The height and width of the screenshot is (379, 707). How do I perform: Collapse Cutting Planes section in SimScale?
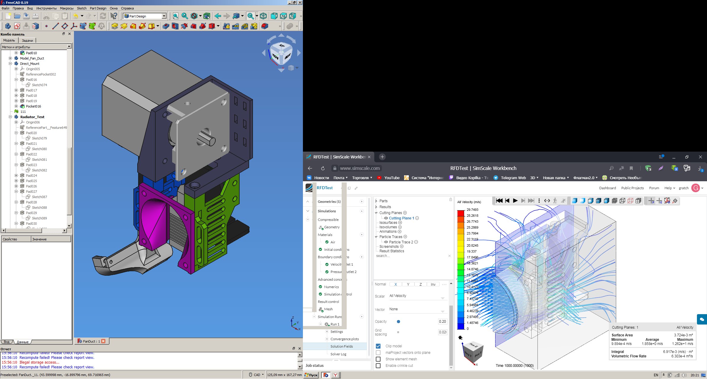coord(376,213)
